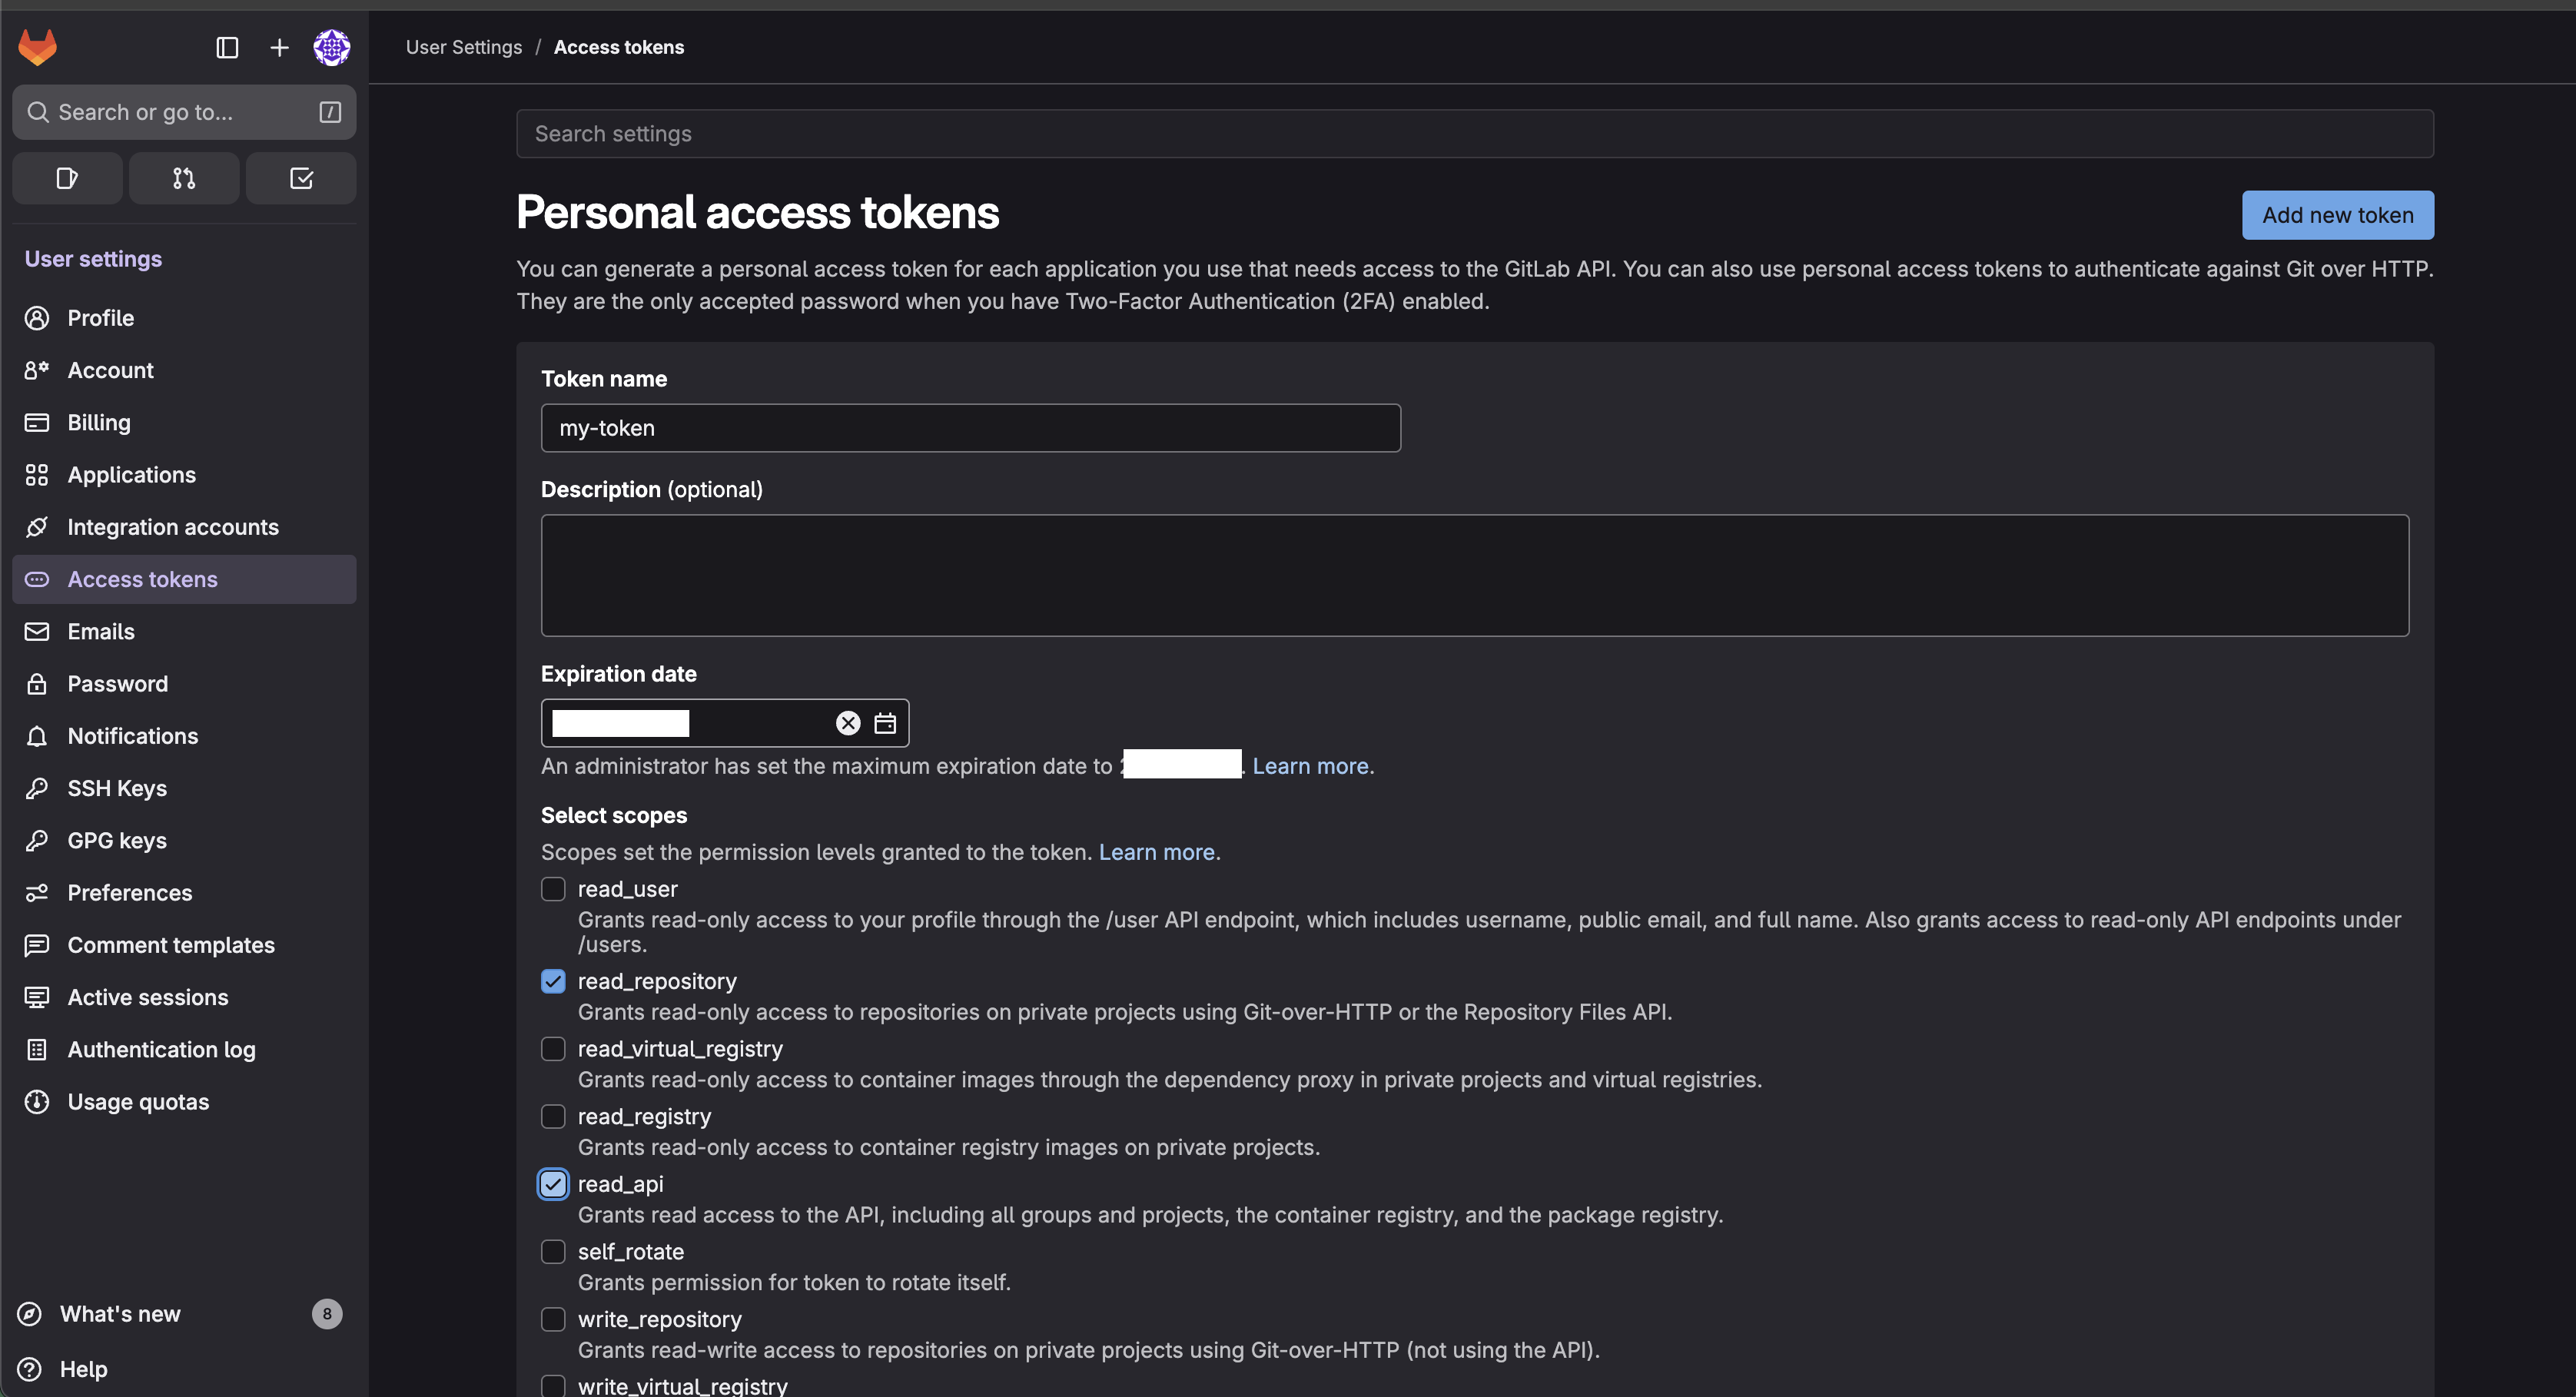Go to SSH Keys settings

point(117,788)
